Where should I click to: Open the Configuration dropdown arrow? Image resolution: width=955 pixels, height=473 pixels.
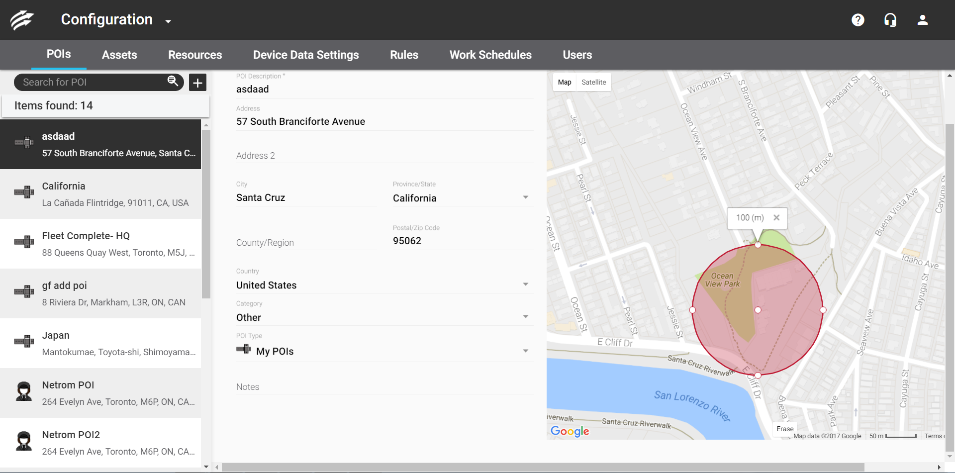[x=168, y=21]
